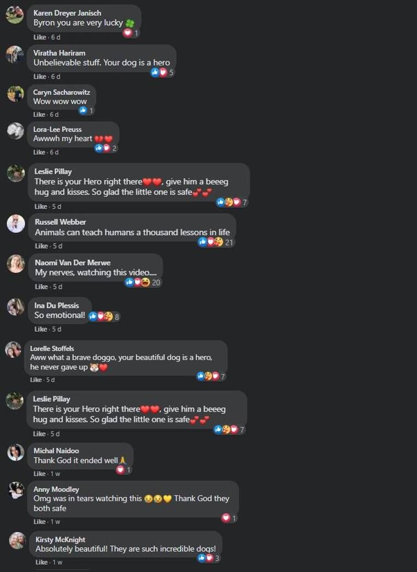View reactions on Viratha Hariram's comment
The image size is (417, 572).
(163, 72)
